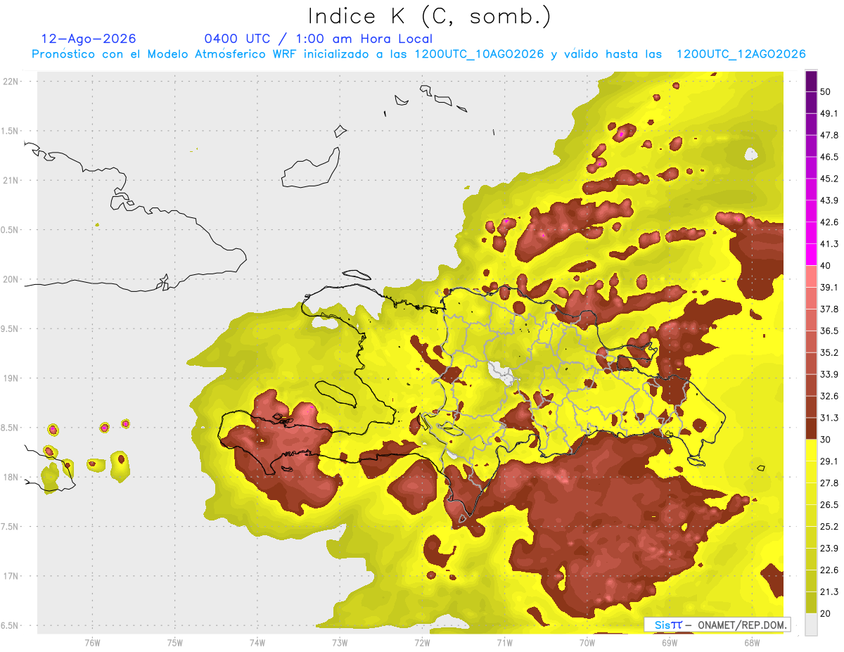This screenshot has height=652, width=844.
Task: Click the '71W' longitude axis label
Action: click(504, 642)
